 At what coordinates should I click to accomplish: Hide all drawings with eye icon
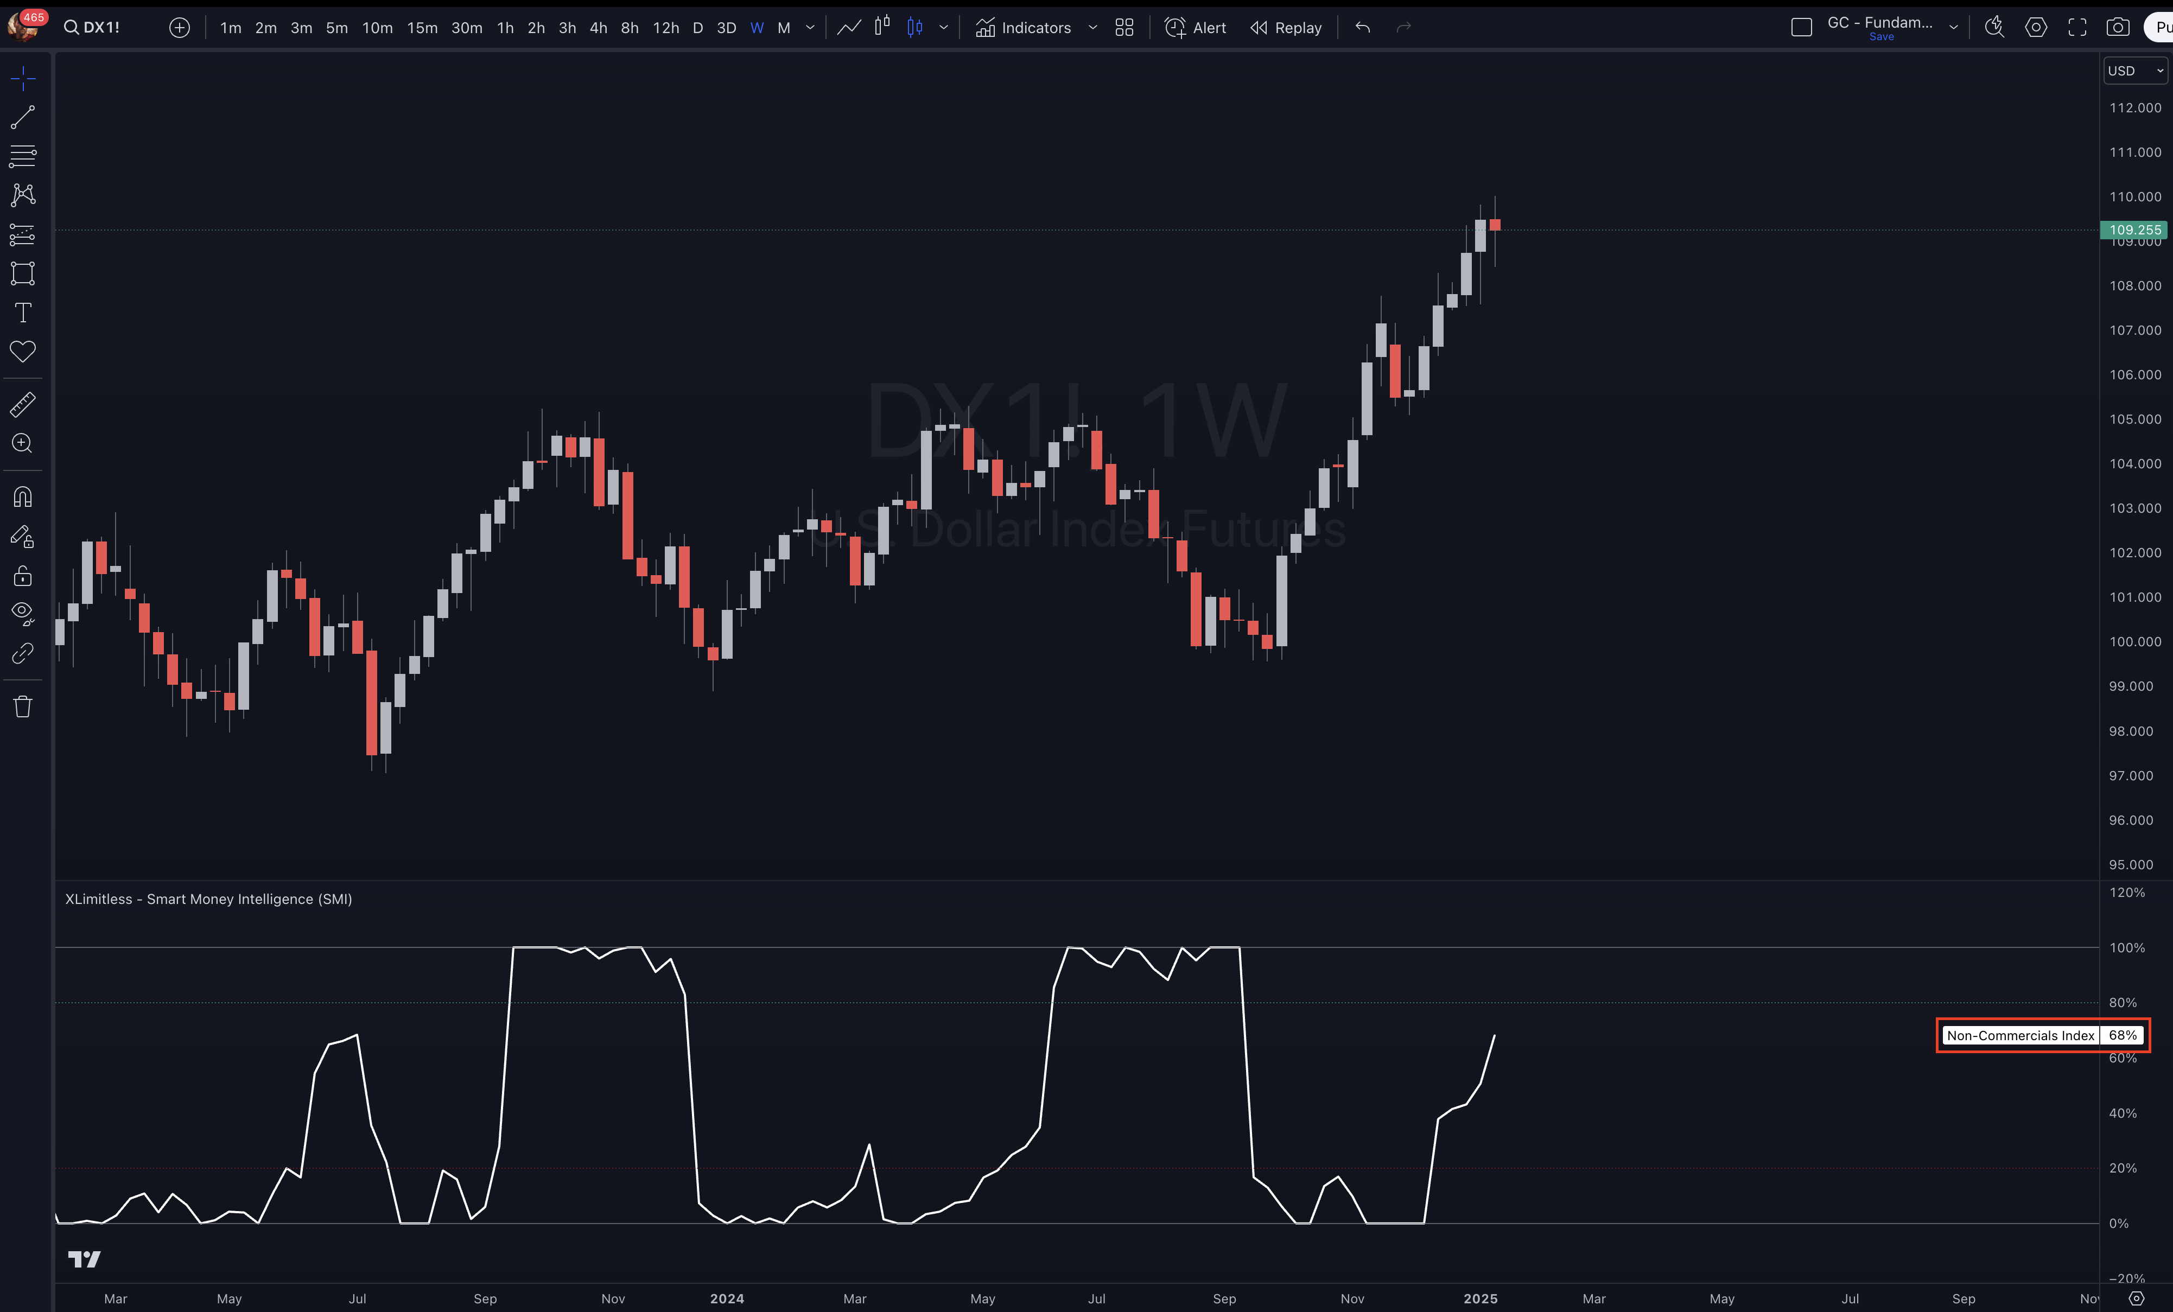23,613
